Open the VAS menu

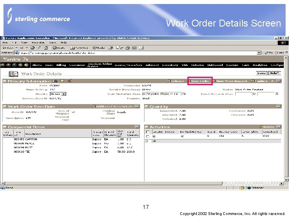coord(185,65)
